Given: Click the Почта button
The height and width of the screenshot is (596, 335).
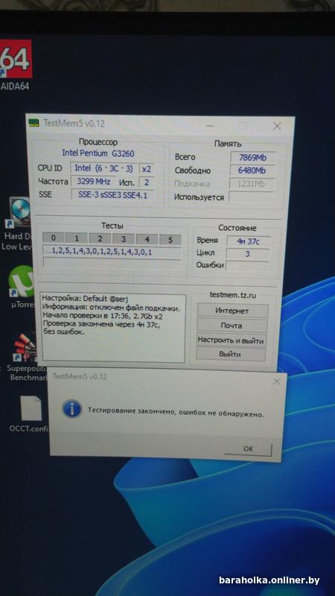Looking at the screenshot, I should pyautogui.click(x=232, y=326).
